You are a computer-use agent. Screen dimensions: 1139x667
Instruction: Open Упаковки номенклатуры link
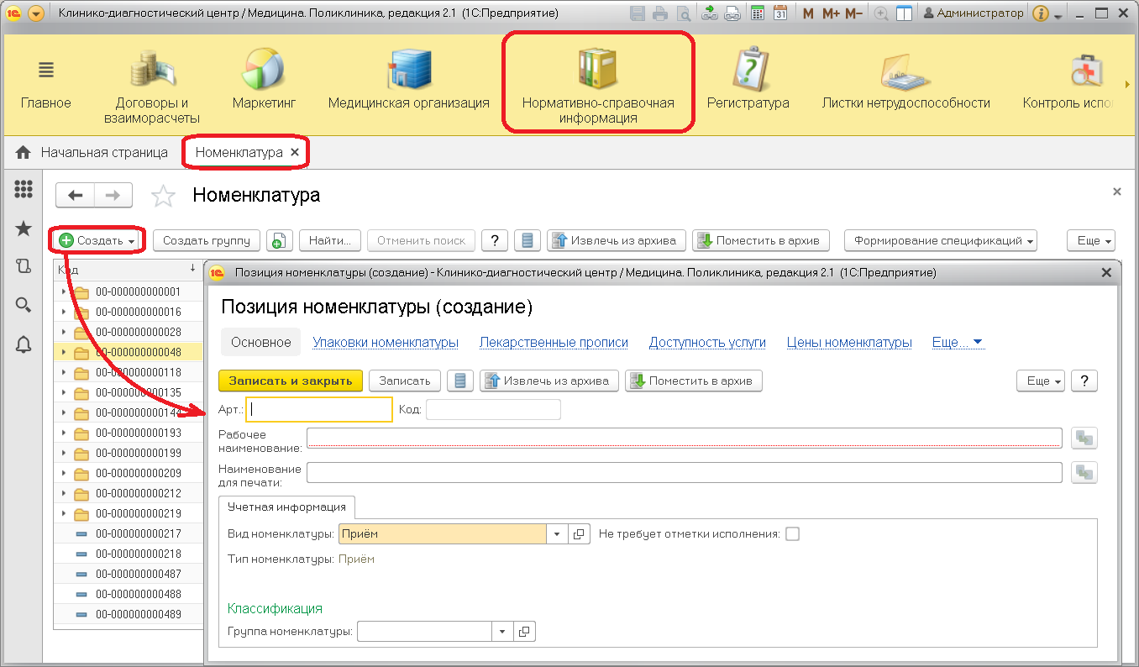point(386,342)
